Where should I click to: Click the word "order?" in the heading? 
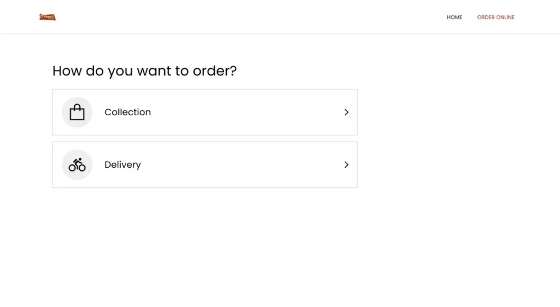click(214, 71)
